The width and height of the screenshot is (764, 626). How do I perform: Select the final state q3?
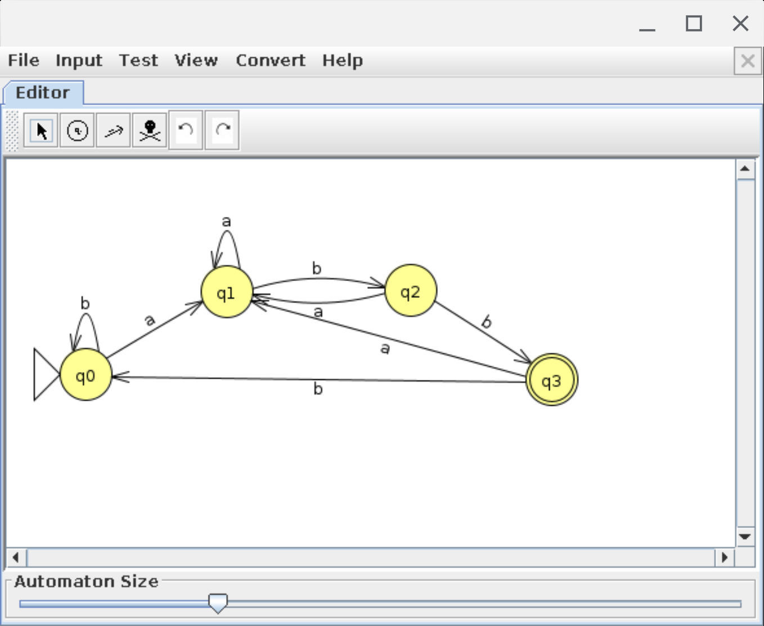tap(551, 380)
